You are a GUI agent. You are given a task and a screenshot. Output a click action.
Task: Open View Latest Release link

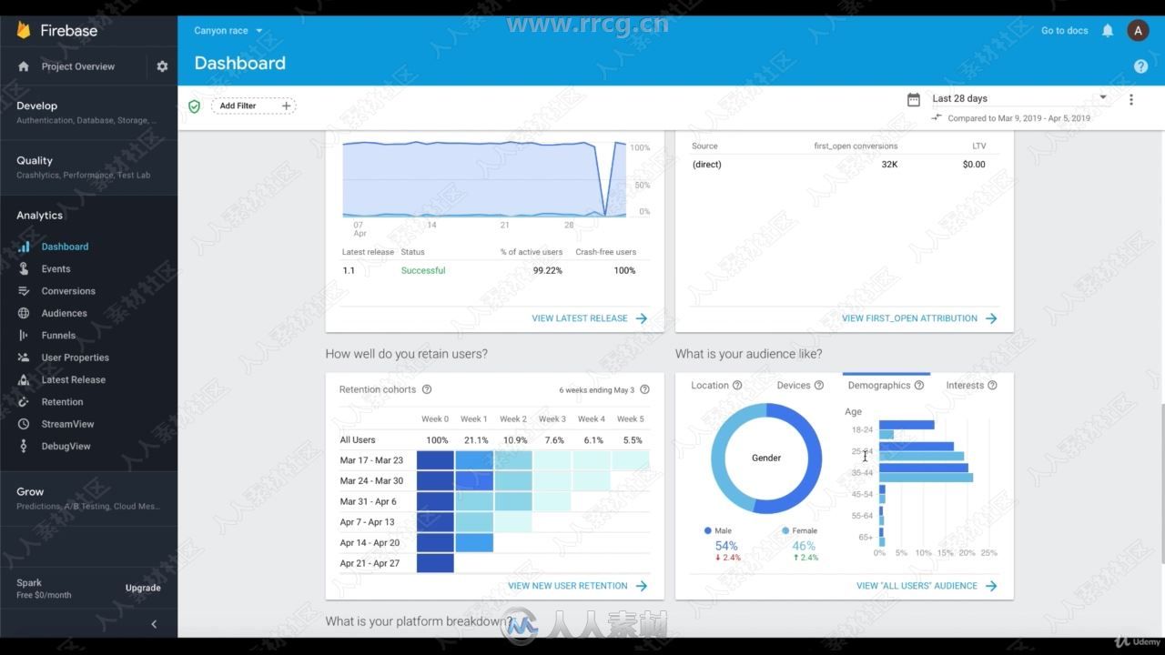[590, 318]
